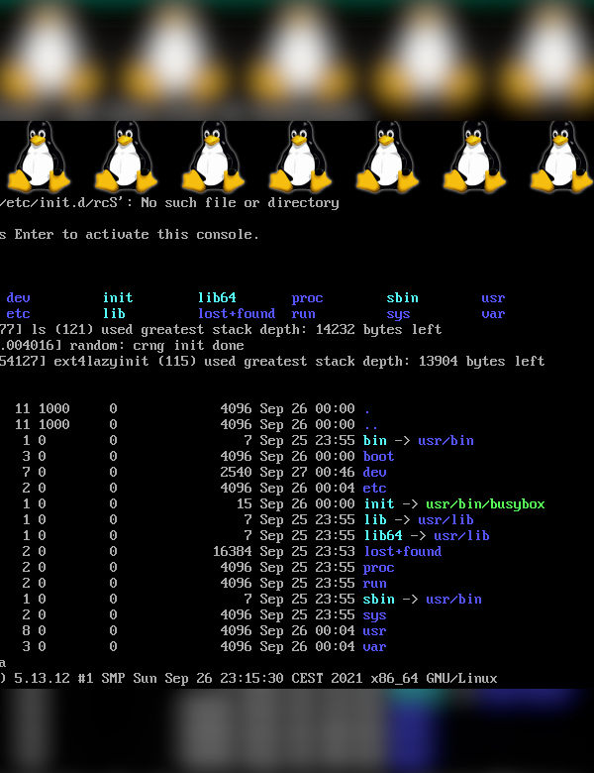
Task: Click 'usr' in the short column listing
Action: click(493, 298)
